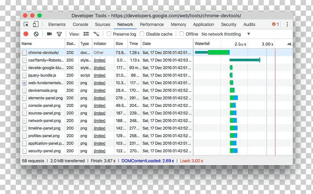Click thumbnail icon of sources-panel.png row
Viewport: 313px width, 194px height.
coord(24,113)
